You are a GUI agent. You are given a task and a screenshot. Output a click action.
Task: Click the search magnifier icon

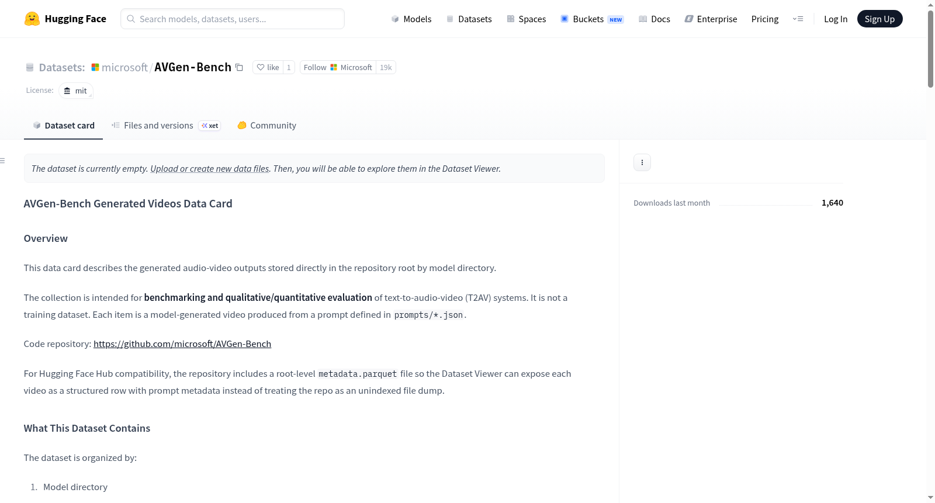(131, 19)
